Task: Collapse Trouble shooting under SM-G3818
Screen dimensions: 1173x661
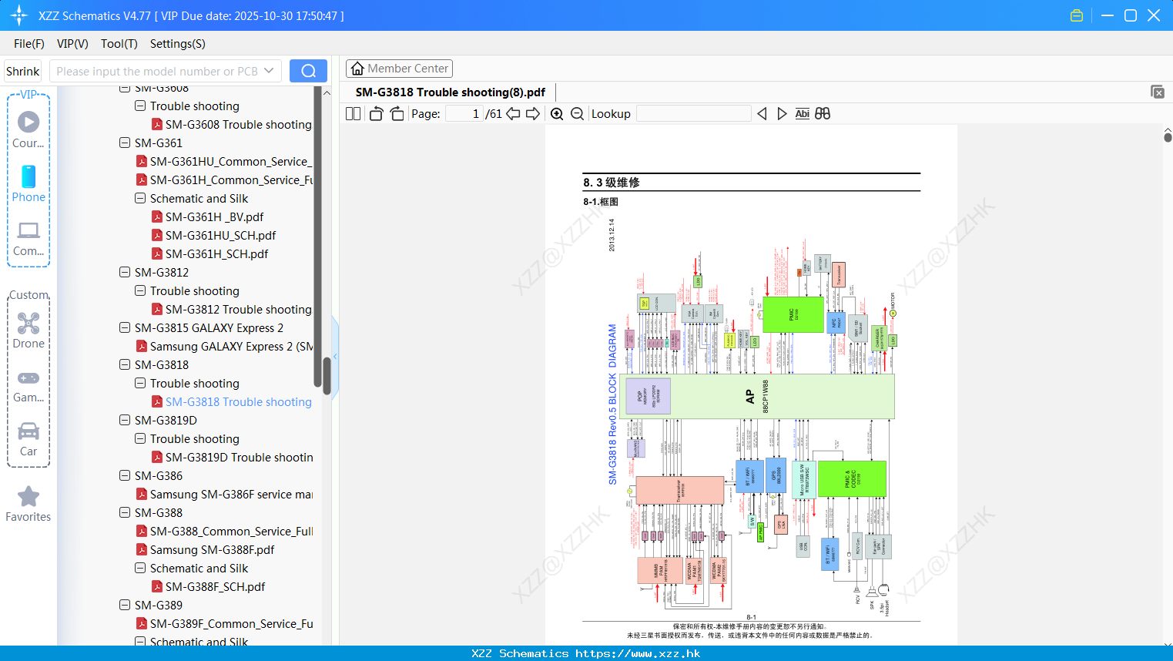Action: click(x=140, y=383)
